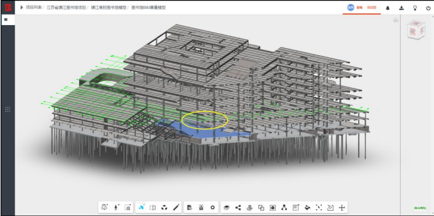
Task: Activate the explode model cube tool
Action: pyautogui.click(x=165, y=207)
